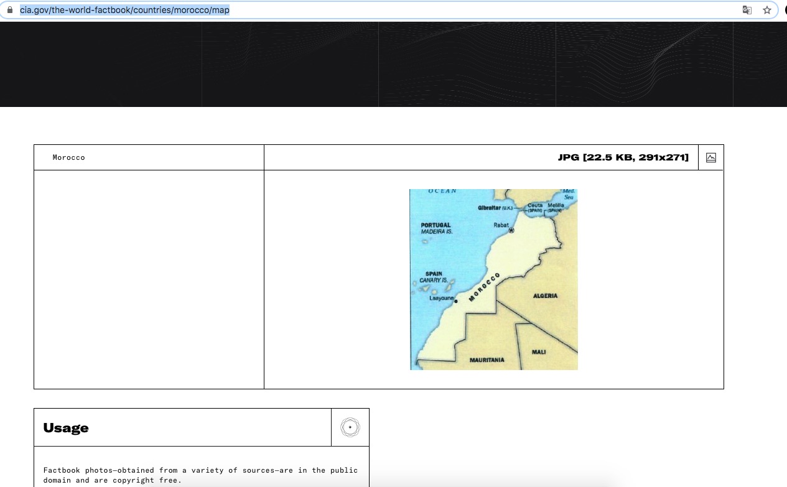Screen dimensions: 787x487
Task: Click the Rabat capital star marker
Action: tap(511, 230)
